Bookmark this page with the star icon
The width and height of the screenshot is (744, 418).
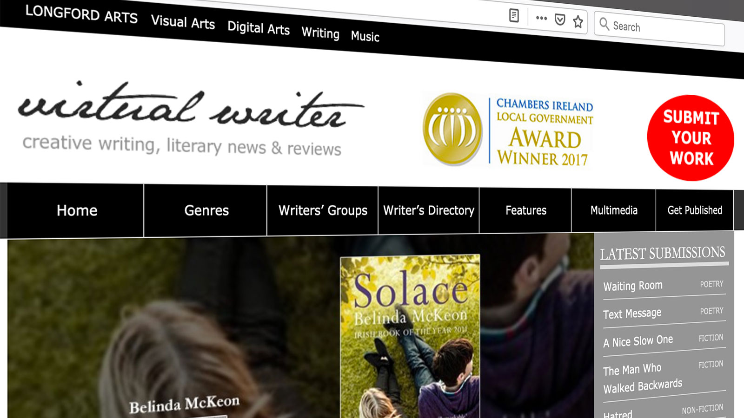(578, 21)
